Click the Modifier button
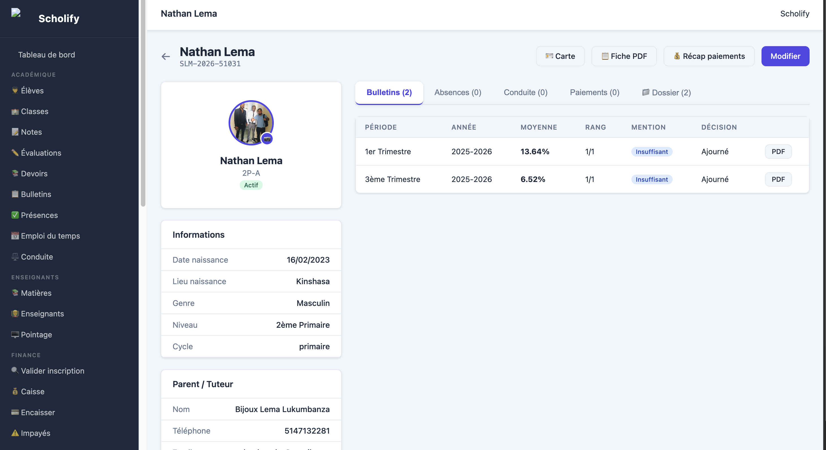The height and width of the screenshot is (450, 826). tap(785, 56)
